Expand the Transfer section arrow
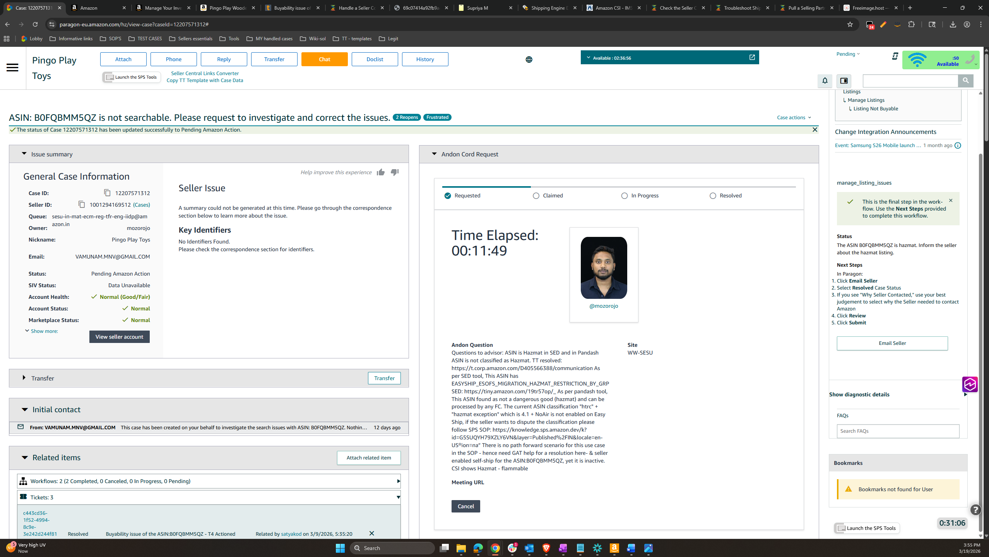The height and width of the screenshot is (557, 989). tap(24, 378)
